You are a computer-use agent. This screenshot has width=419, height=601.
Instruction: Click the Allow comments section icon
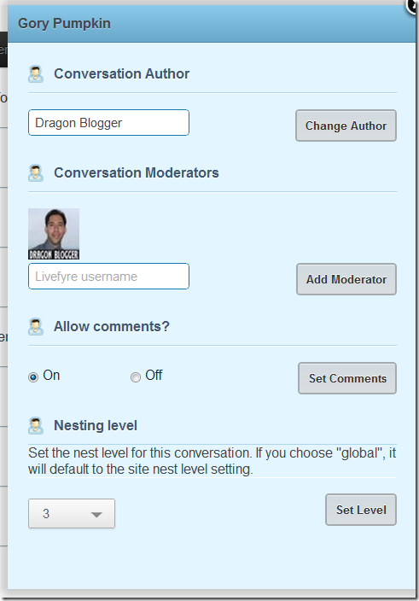(x=36, y=327)
